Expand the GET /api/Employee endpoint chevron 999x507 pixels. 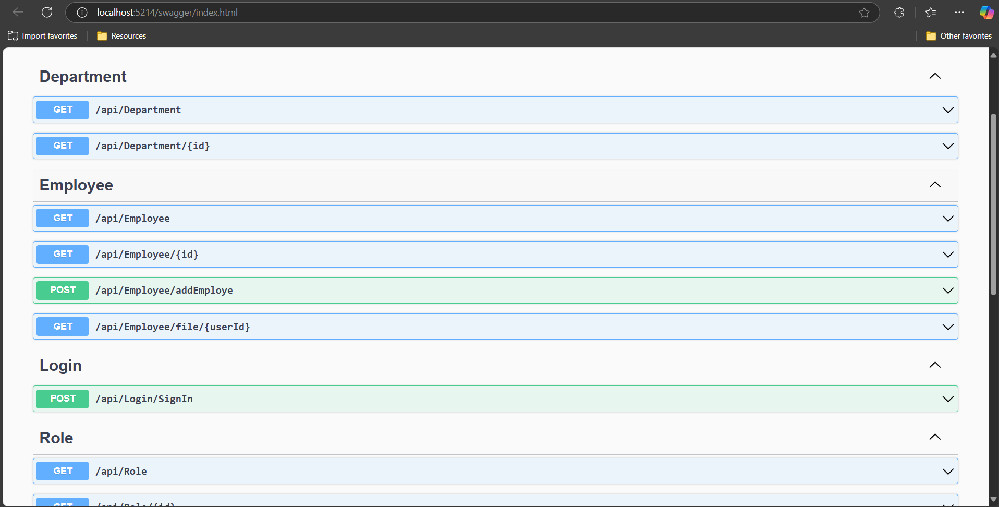coord(948,219)
